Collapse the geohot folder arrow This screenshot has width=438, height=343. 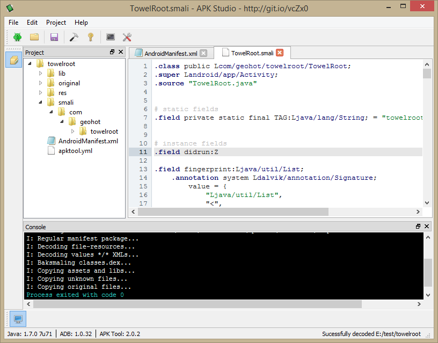point(62,122)
